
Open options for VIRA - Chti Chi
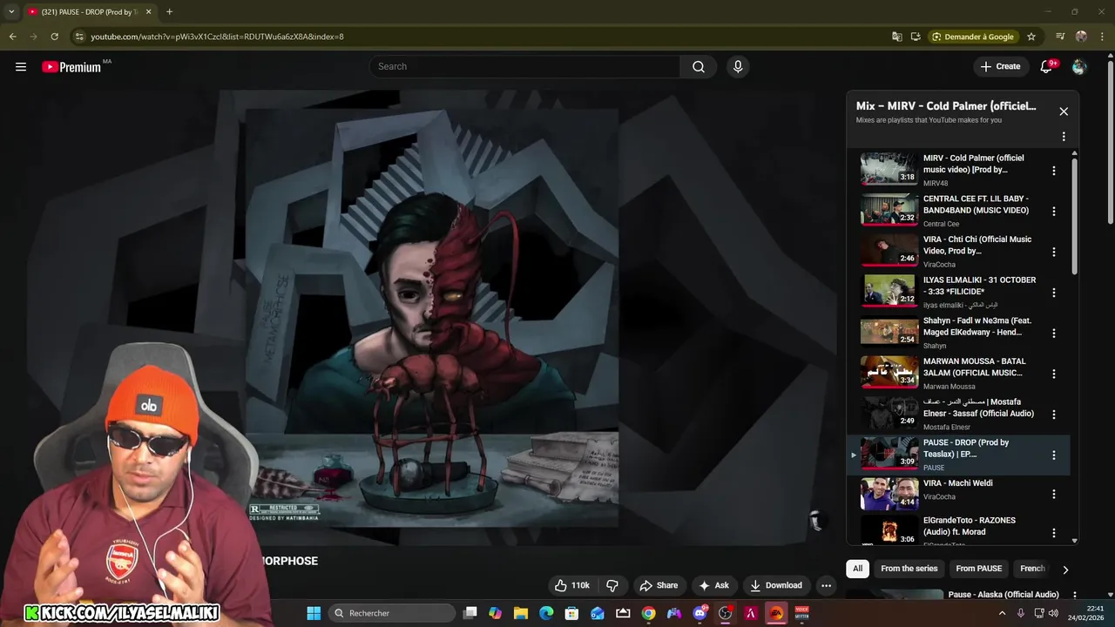(1054, 252)
